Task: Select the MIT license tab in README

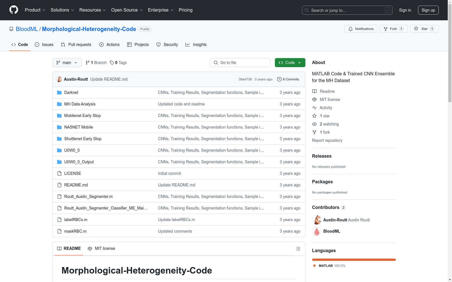Action: (x=101, y=248)
